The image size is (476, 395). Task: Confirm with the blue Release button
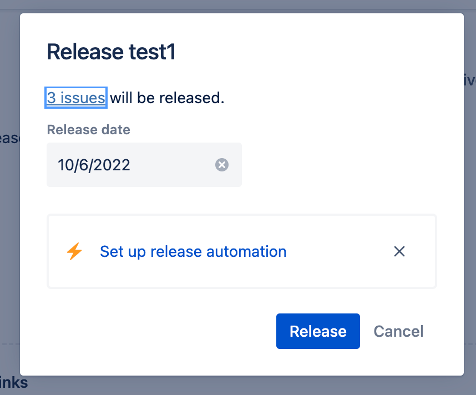pos(318,331)
